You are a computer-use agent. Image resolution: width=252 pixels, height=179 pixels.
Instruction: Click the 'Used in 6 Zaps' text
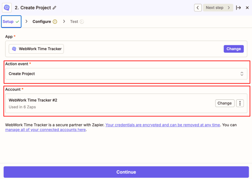click(22, 107)
